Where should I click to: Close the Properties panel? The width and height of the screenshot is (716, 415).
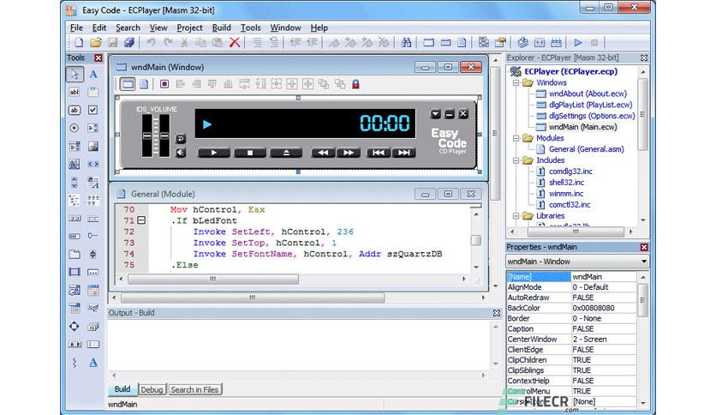pyautogui.click(x=644, y=247)
